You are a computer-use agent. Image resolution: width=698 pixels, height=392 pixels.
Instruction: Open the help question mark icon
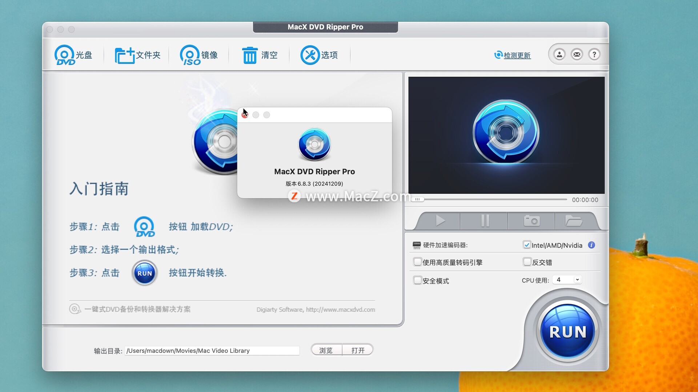[x=594, y=55]
